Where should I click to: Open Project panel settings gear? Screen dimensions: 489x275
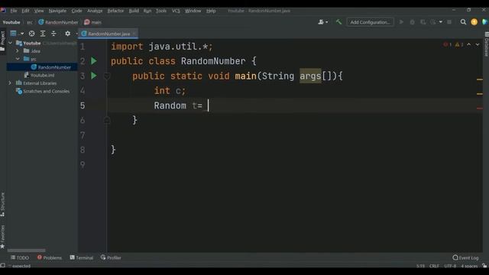coord(67,34)
